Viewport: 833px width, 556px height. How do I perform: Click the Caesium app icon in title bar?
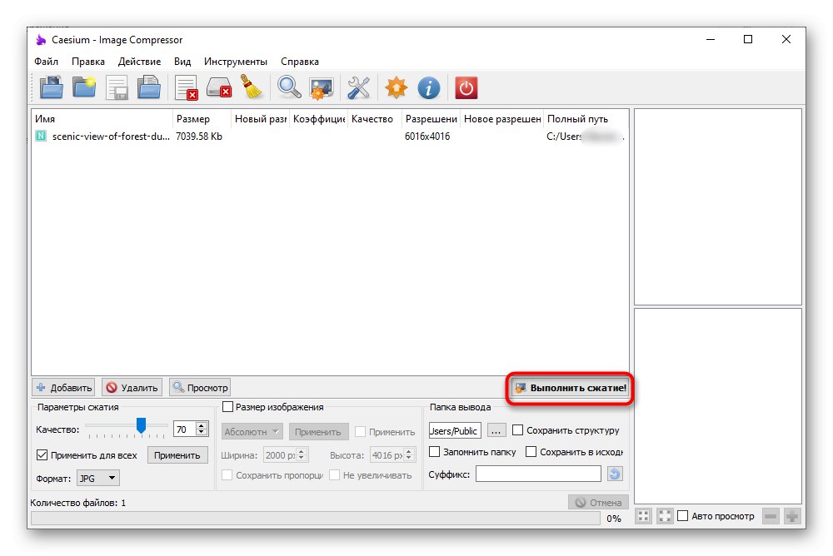41,40
